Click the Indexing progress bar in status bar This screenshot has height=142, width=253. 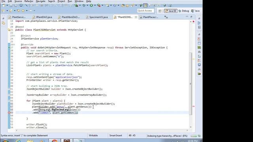[x=194, y=136]
